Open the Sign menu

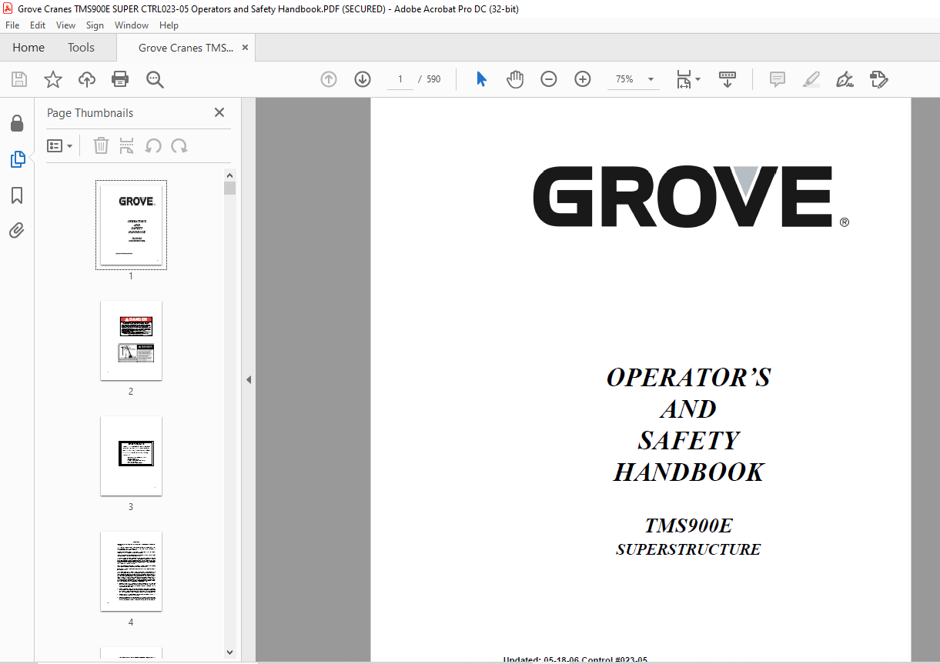pos(95,25)
